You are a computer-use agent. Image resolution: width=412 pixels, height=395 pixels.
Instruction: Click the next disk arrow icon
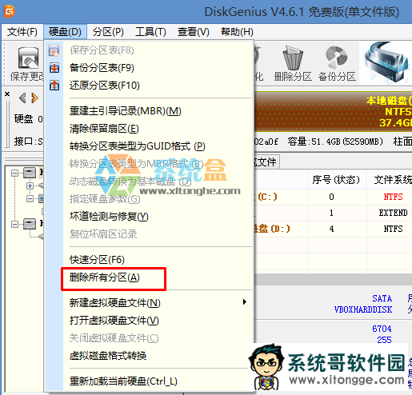[34, 98]
